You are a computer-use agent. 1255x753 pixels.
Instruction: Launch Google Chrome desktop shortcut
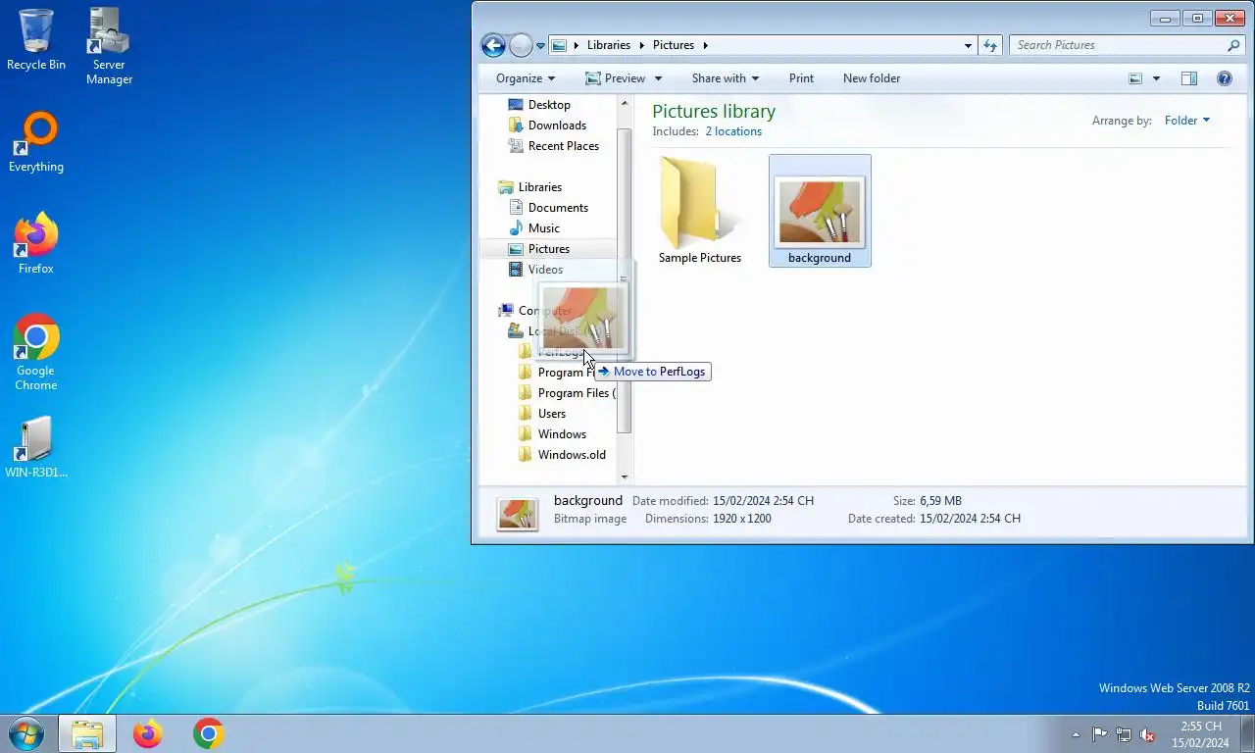tap(36, 353)
